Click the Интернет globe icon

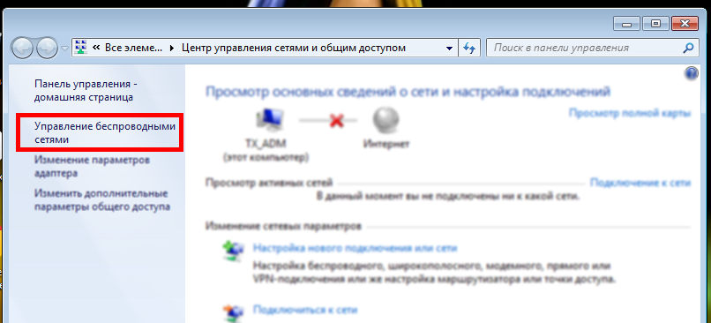(x=385, y=120)
